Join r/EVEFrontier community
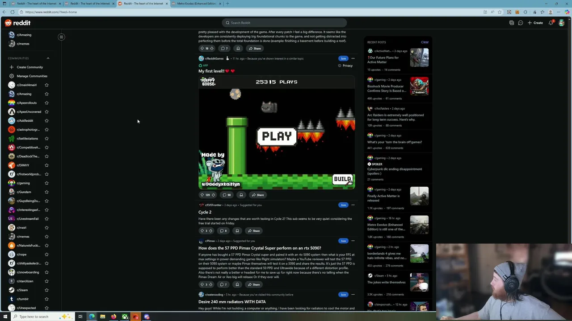This screenshot has height=321, width=572. tap(343, 205)
